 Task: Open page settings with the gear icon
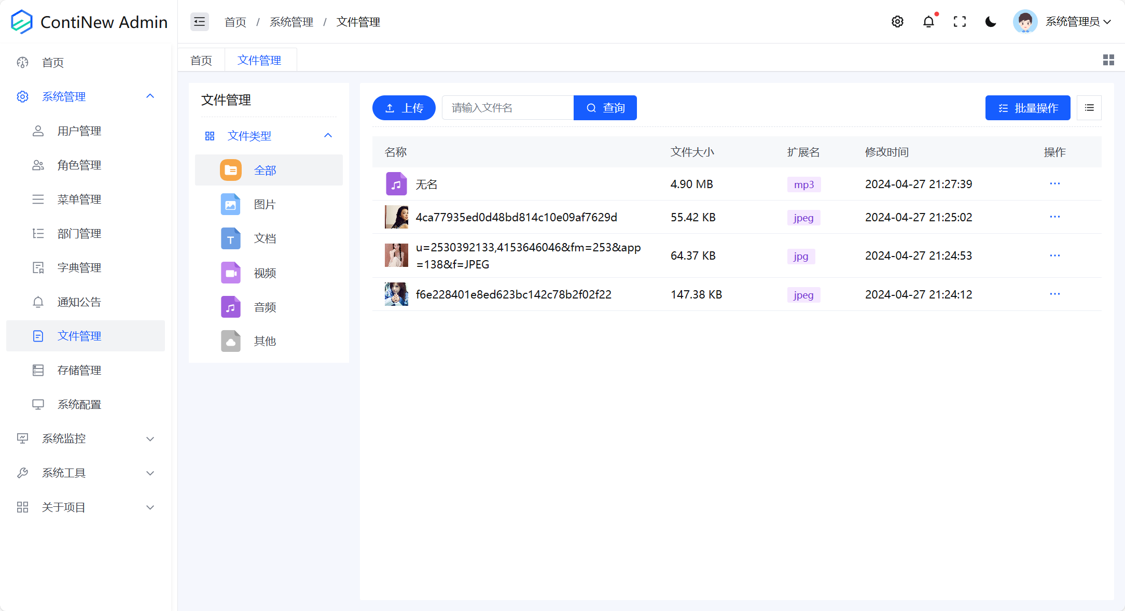pos(897,22)
